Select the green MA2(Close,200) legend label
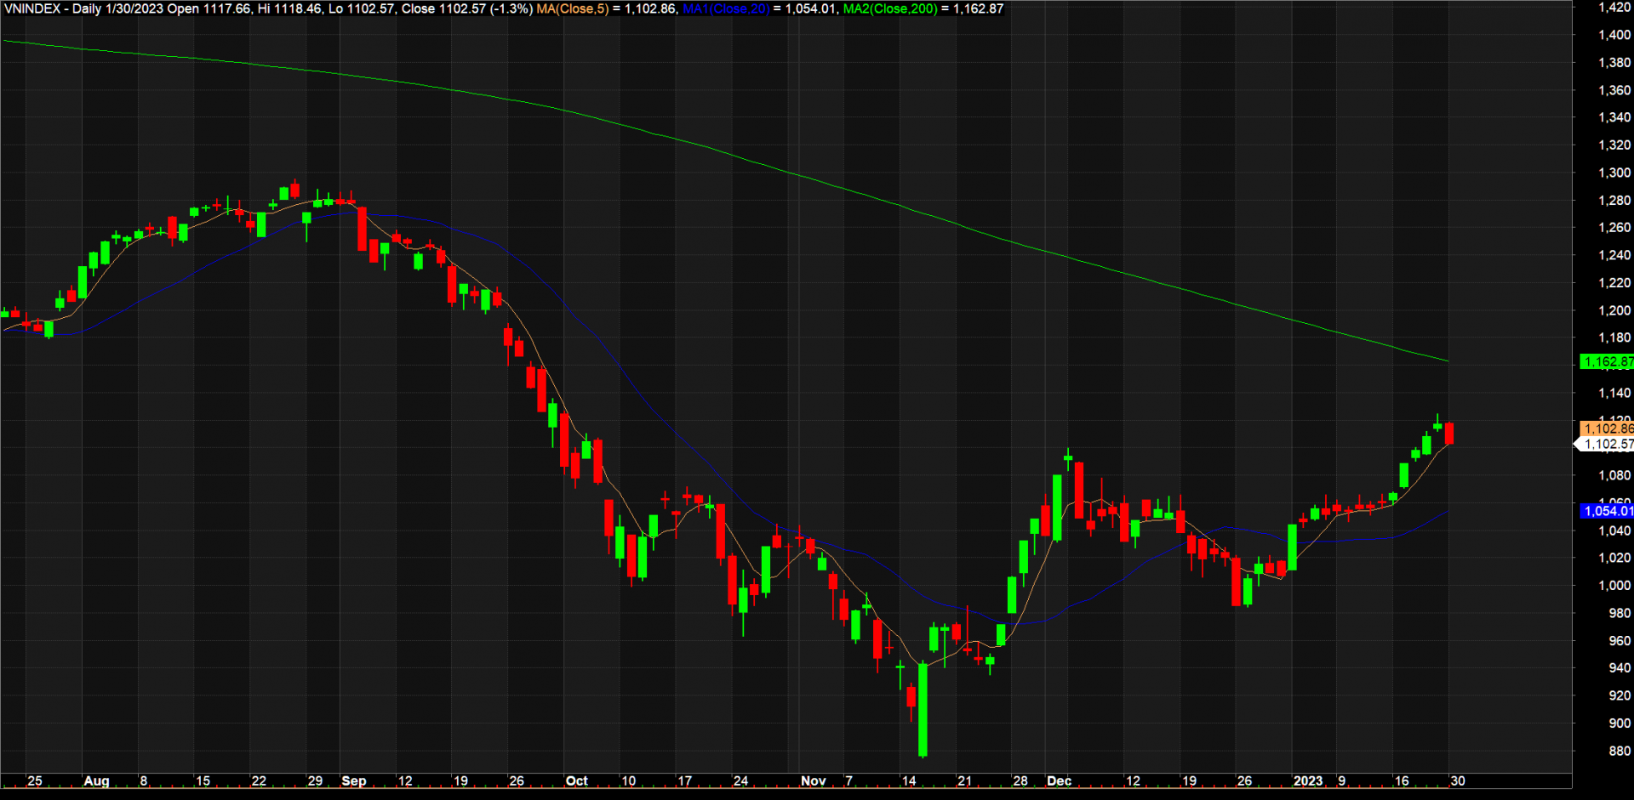Image resolution: width=1634 pixels, height=800 pixels. coord(890,9)
